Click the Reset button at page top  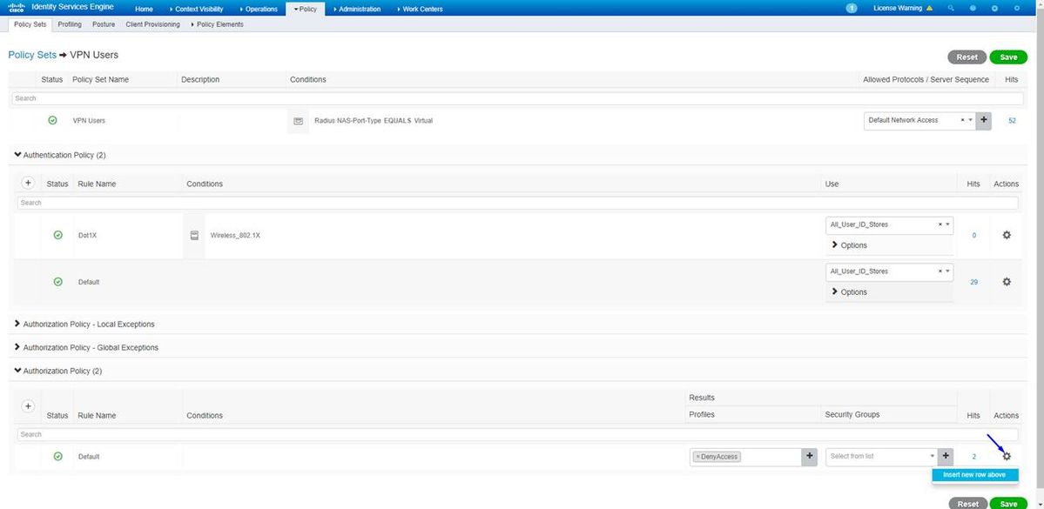[967, 57]
